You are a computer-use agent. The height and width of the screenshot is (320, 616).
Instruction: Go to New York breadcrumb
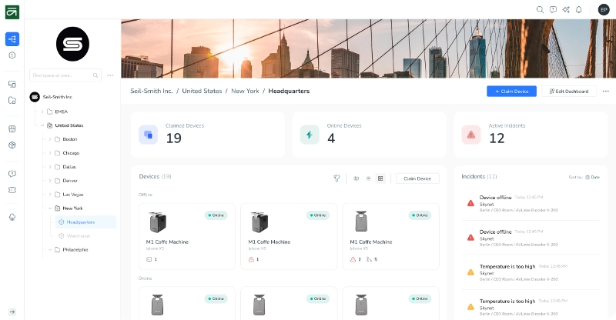pos(245,91)
